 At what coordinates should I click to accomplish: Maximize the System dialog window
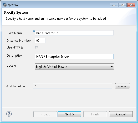(x=122, y=5)
